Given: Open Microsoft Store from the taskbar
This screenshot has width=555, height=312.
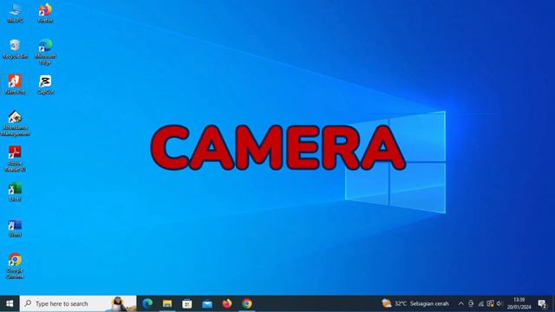Looking at the screenshot, I should 187,303.
